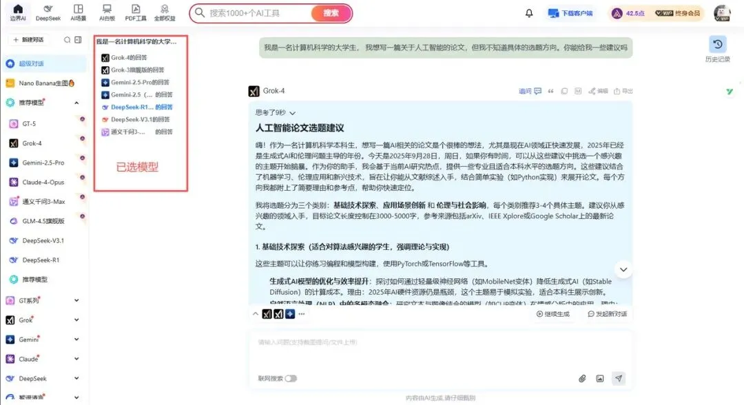744x405 pixels.
Task: Toggle the GLM-4.5旗舰版 model selection dot
Action: pos(82,216)
